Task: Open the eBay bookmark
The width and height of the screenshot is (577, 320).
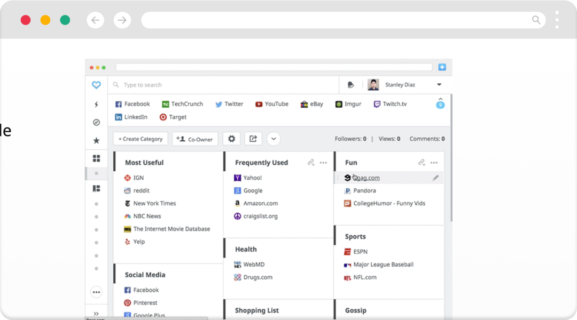Action: click(x=311, y=104)
